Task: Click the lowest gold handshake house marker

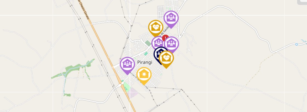Action: pyautogui.click(x=166, y=59)
